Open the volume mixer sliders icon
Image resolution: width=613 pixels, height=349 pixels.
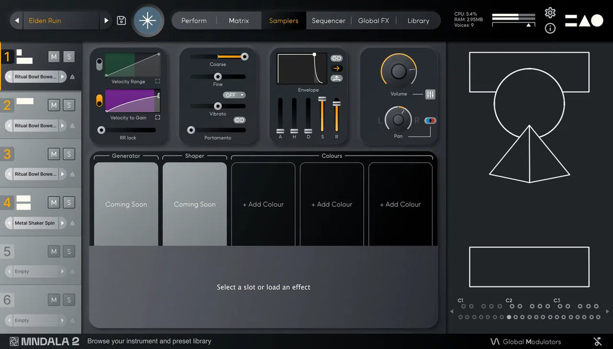tap(430, 94)
